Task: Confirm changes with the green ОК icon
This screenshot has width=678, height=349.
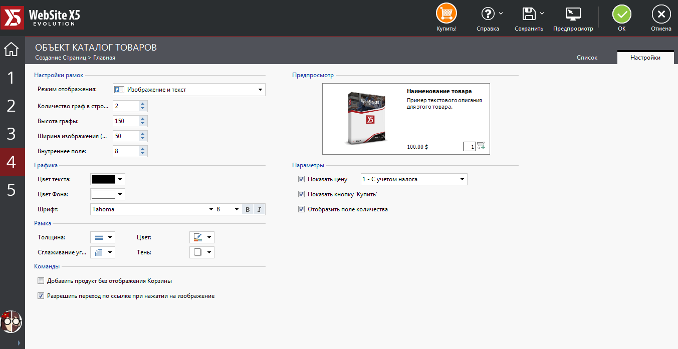Action: 621,14
